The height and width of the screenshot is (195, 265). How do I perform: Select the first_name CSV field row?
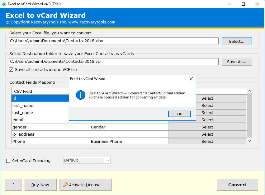coord(40,105)
